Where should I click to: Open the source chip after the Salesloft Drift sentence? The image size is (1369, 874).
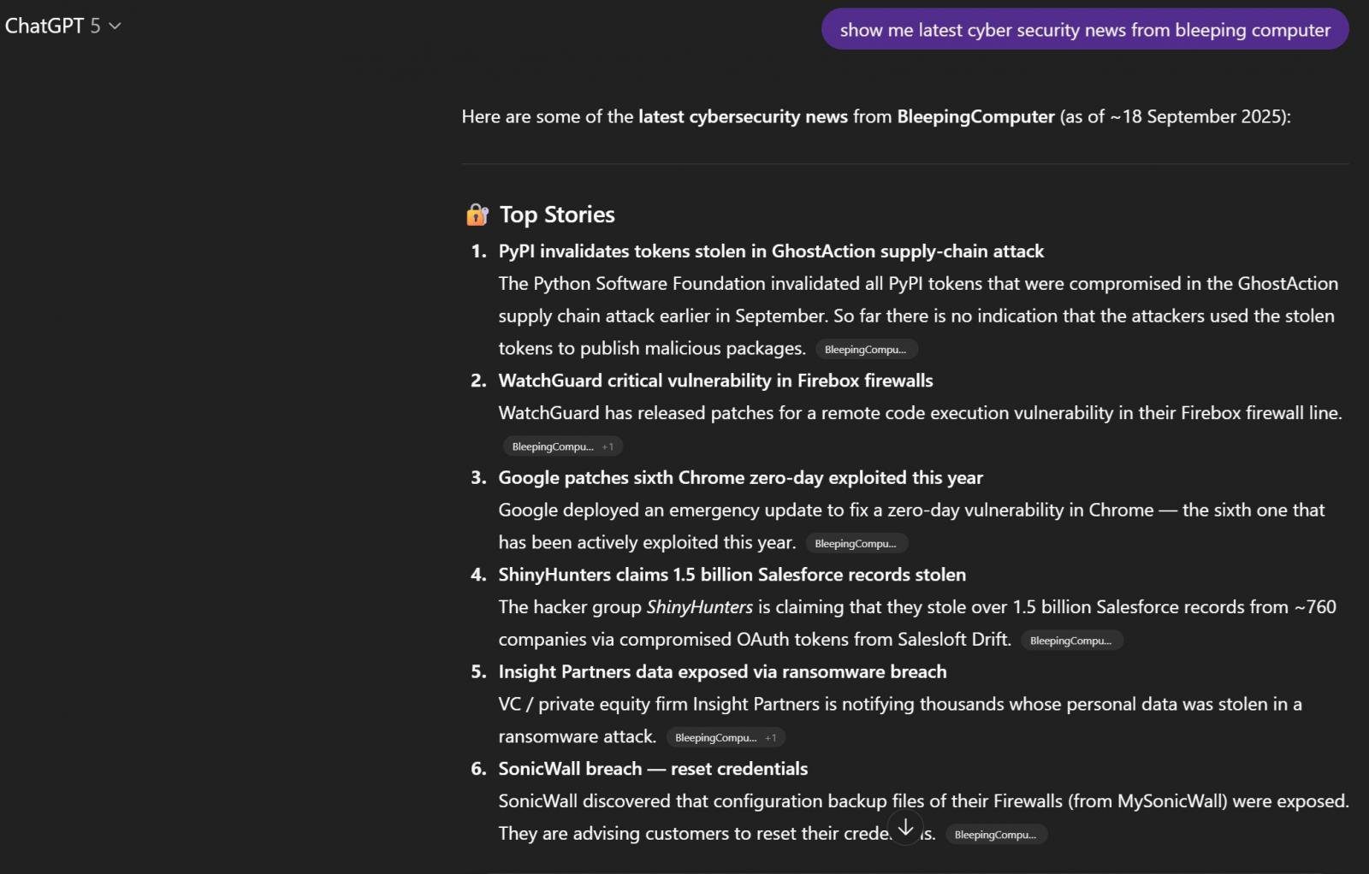point(1070,641)
